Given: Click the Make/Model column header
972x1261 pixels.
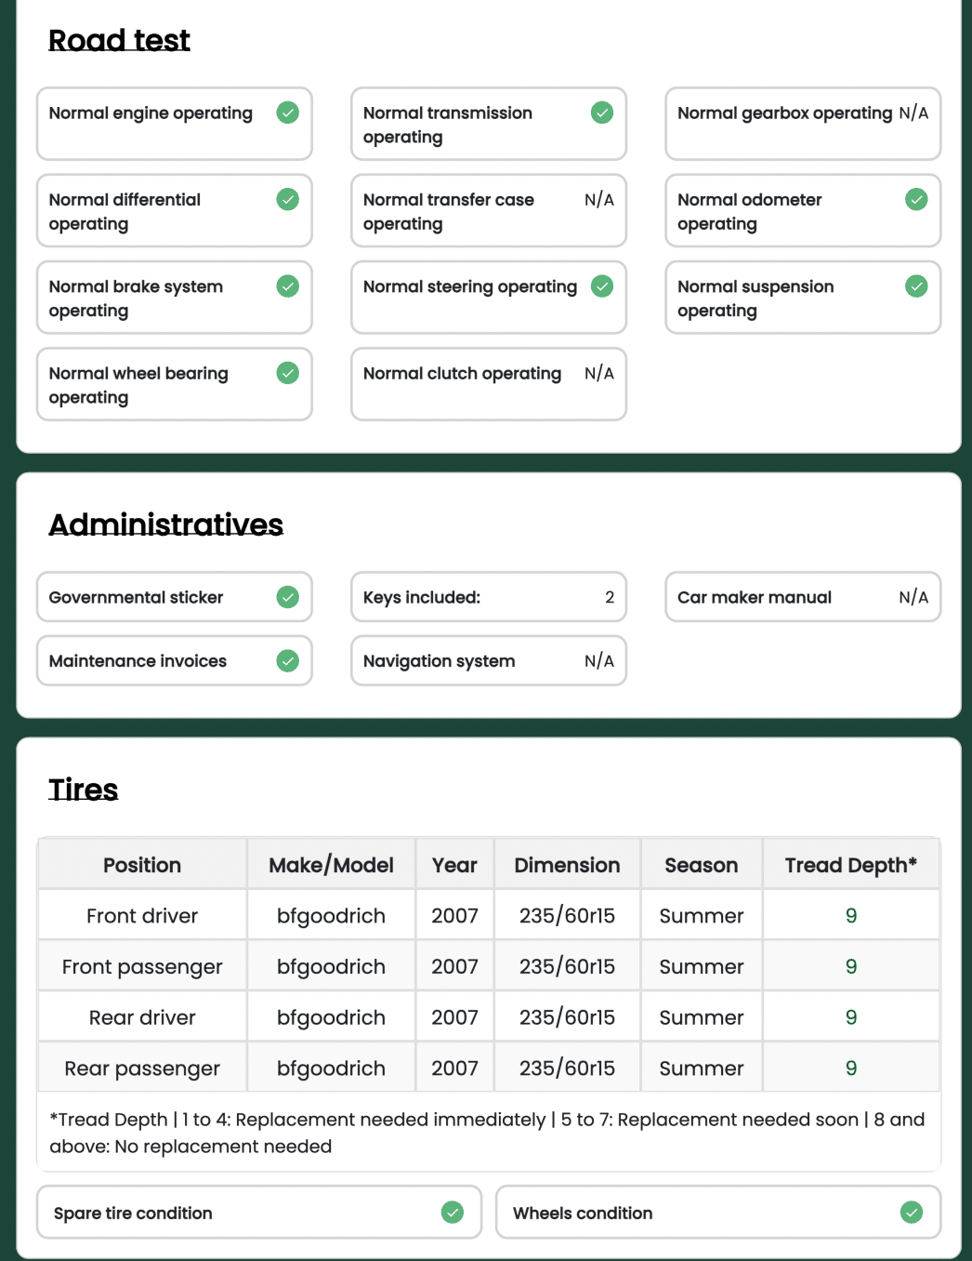Looking at the screenshot, I should pyautogui.click(x=331, y=865).
